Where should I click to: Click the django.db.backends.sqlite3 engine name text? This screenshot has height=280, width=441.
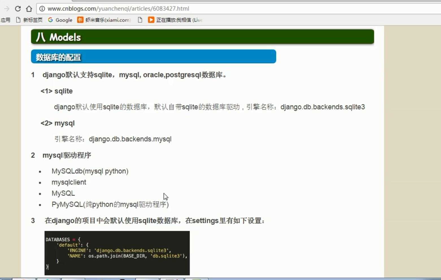(x=323, y=107)
